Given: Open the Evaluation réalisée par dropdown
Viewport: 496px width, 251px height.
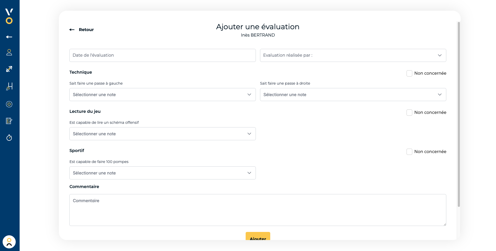Looking at the screenshot, I should (x=353, y=55).
